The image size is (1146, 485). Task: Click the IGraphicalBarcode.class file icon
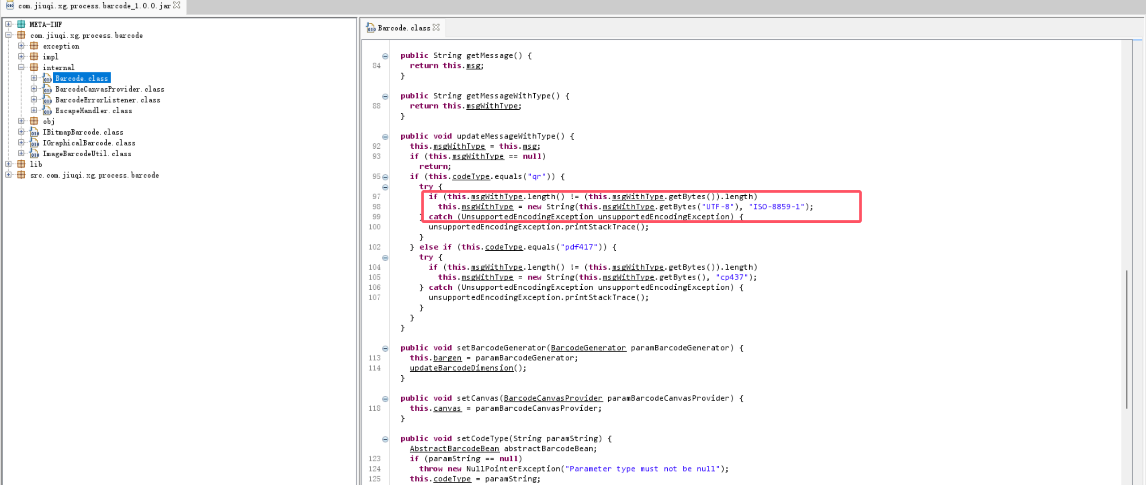tap(34, 142)
